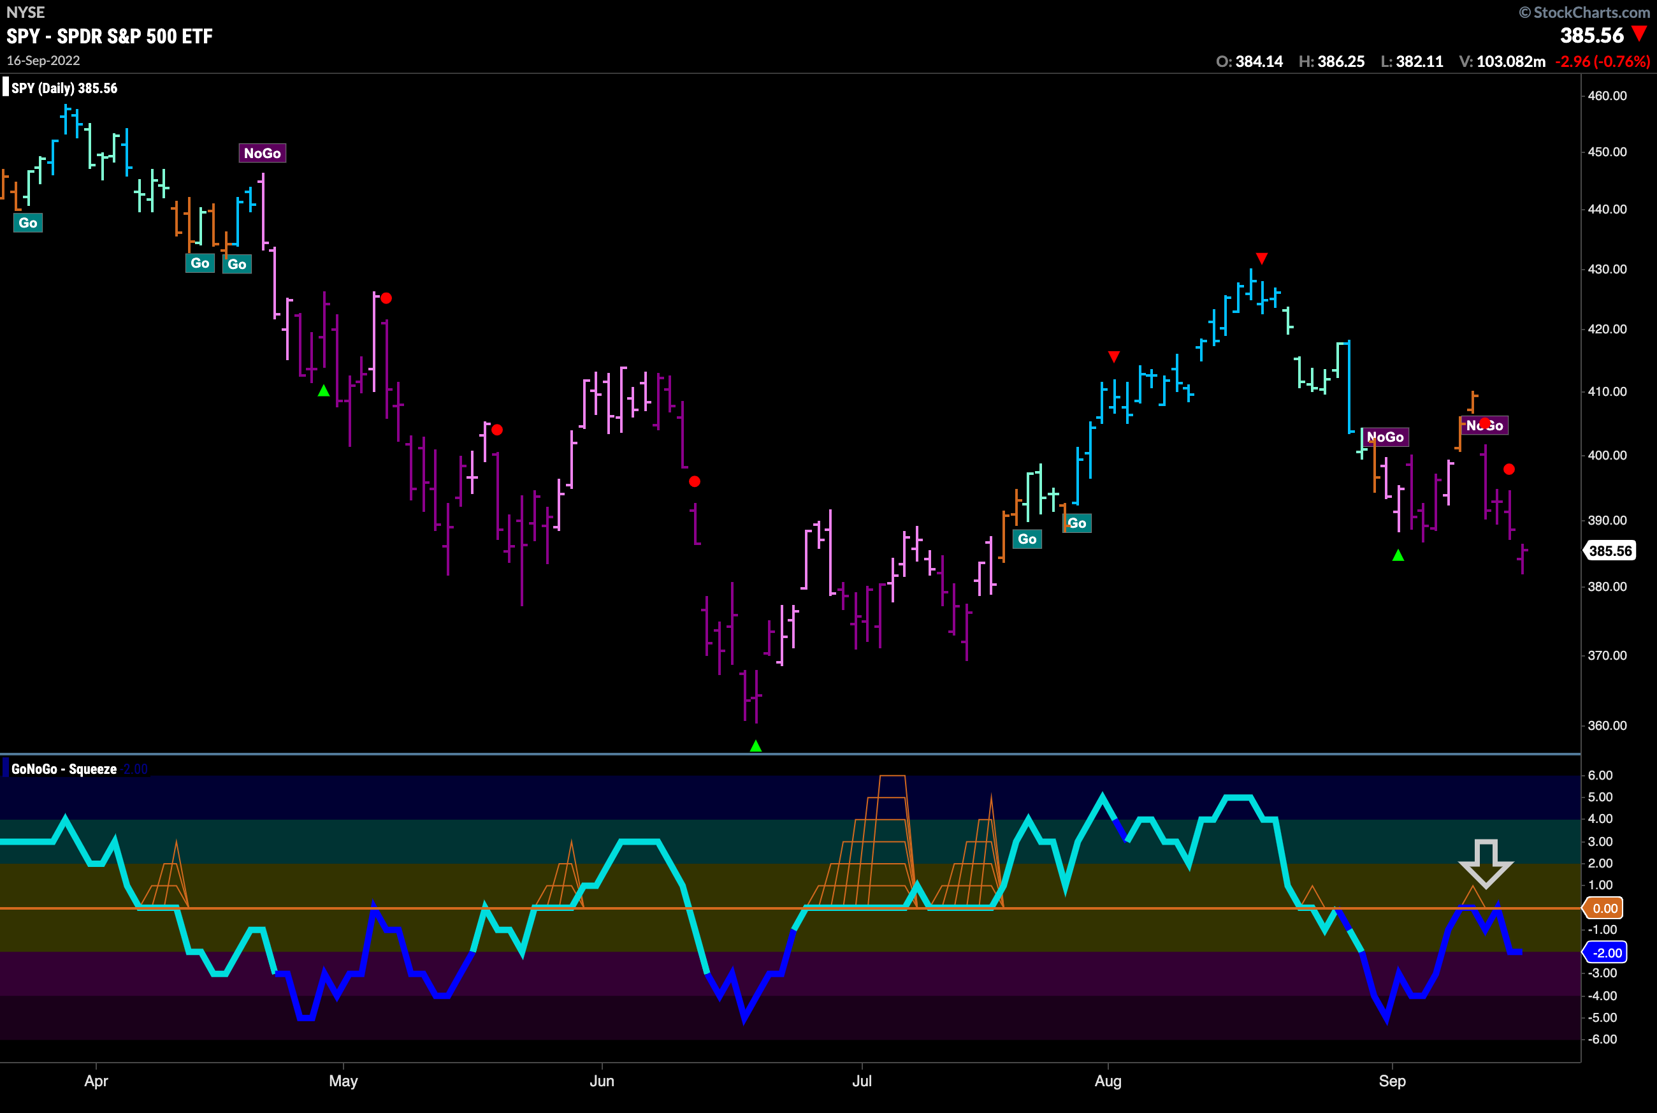Click the 360.00 price axis label
This screenshot has height=1113, width=1657.
point(1607,725)
